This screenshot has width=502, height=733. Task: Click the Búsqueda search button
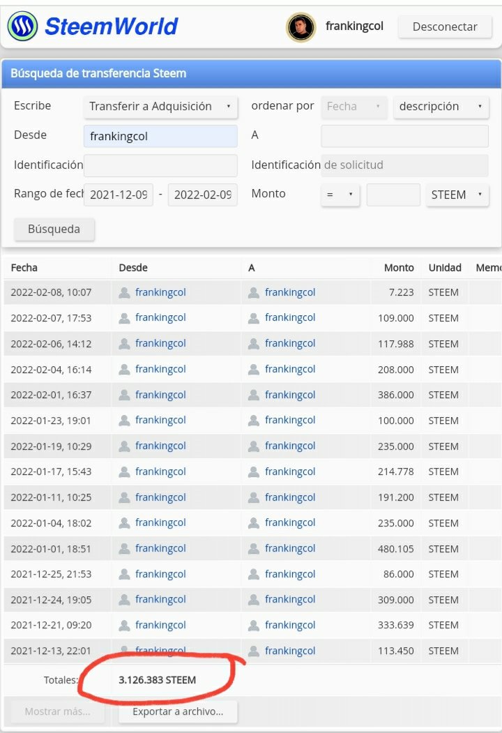point(54,229)
